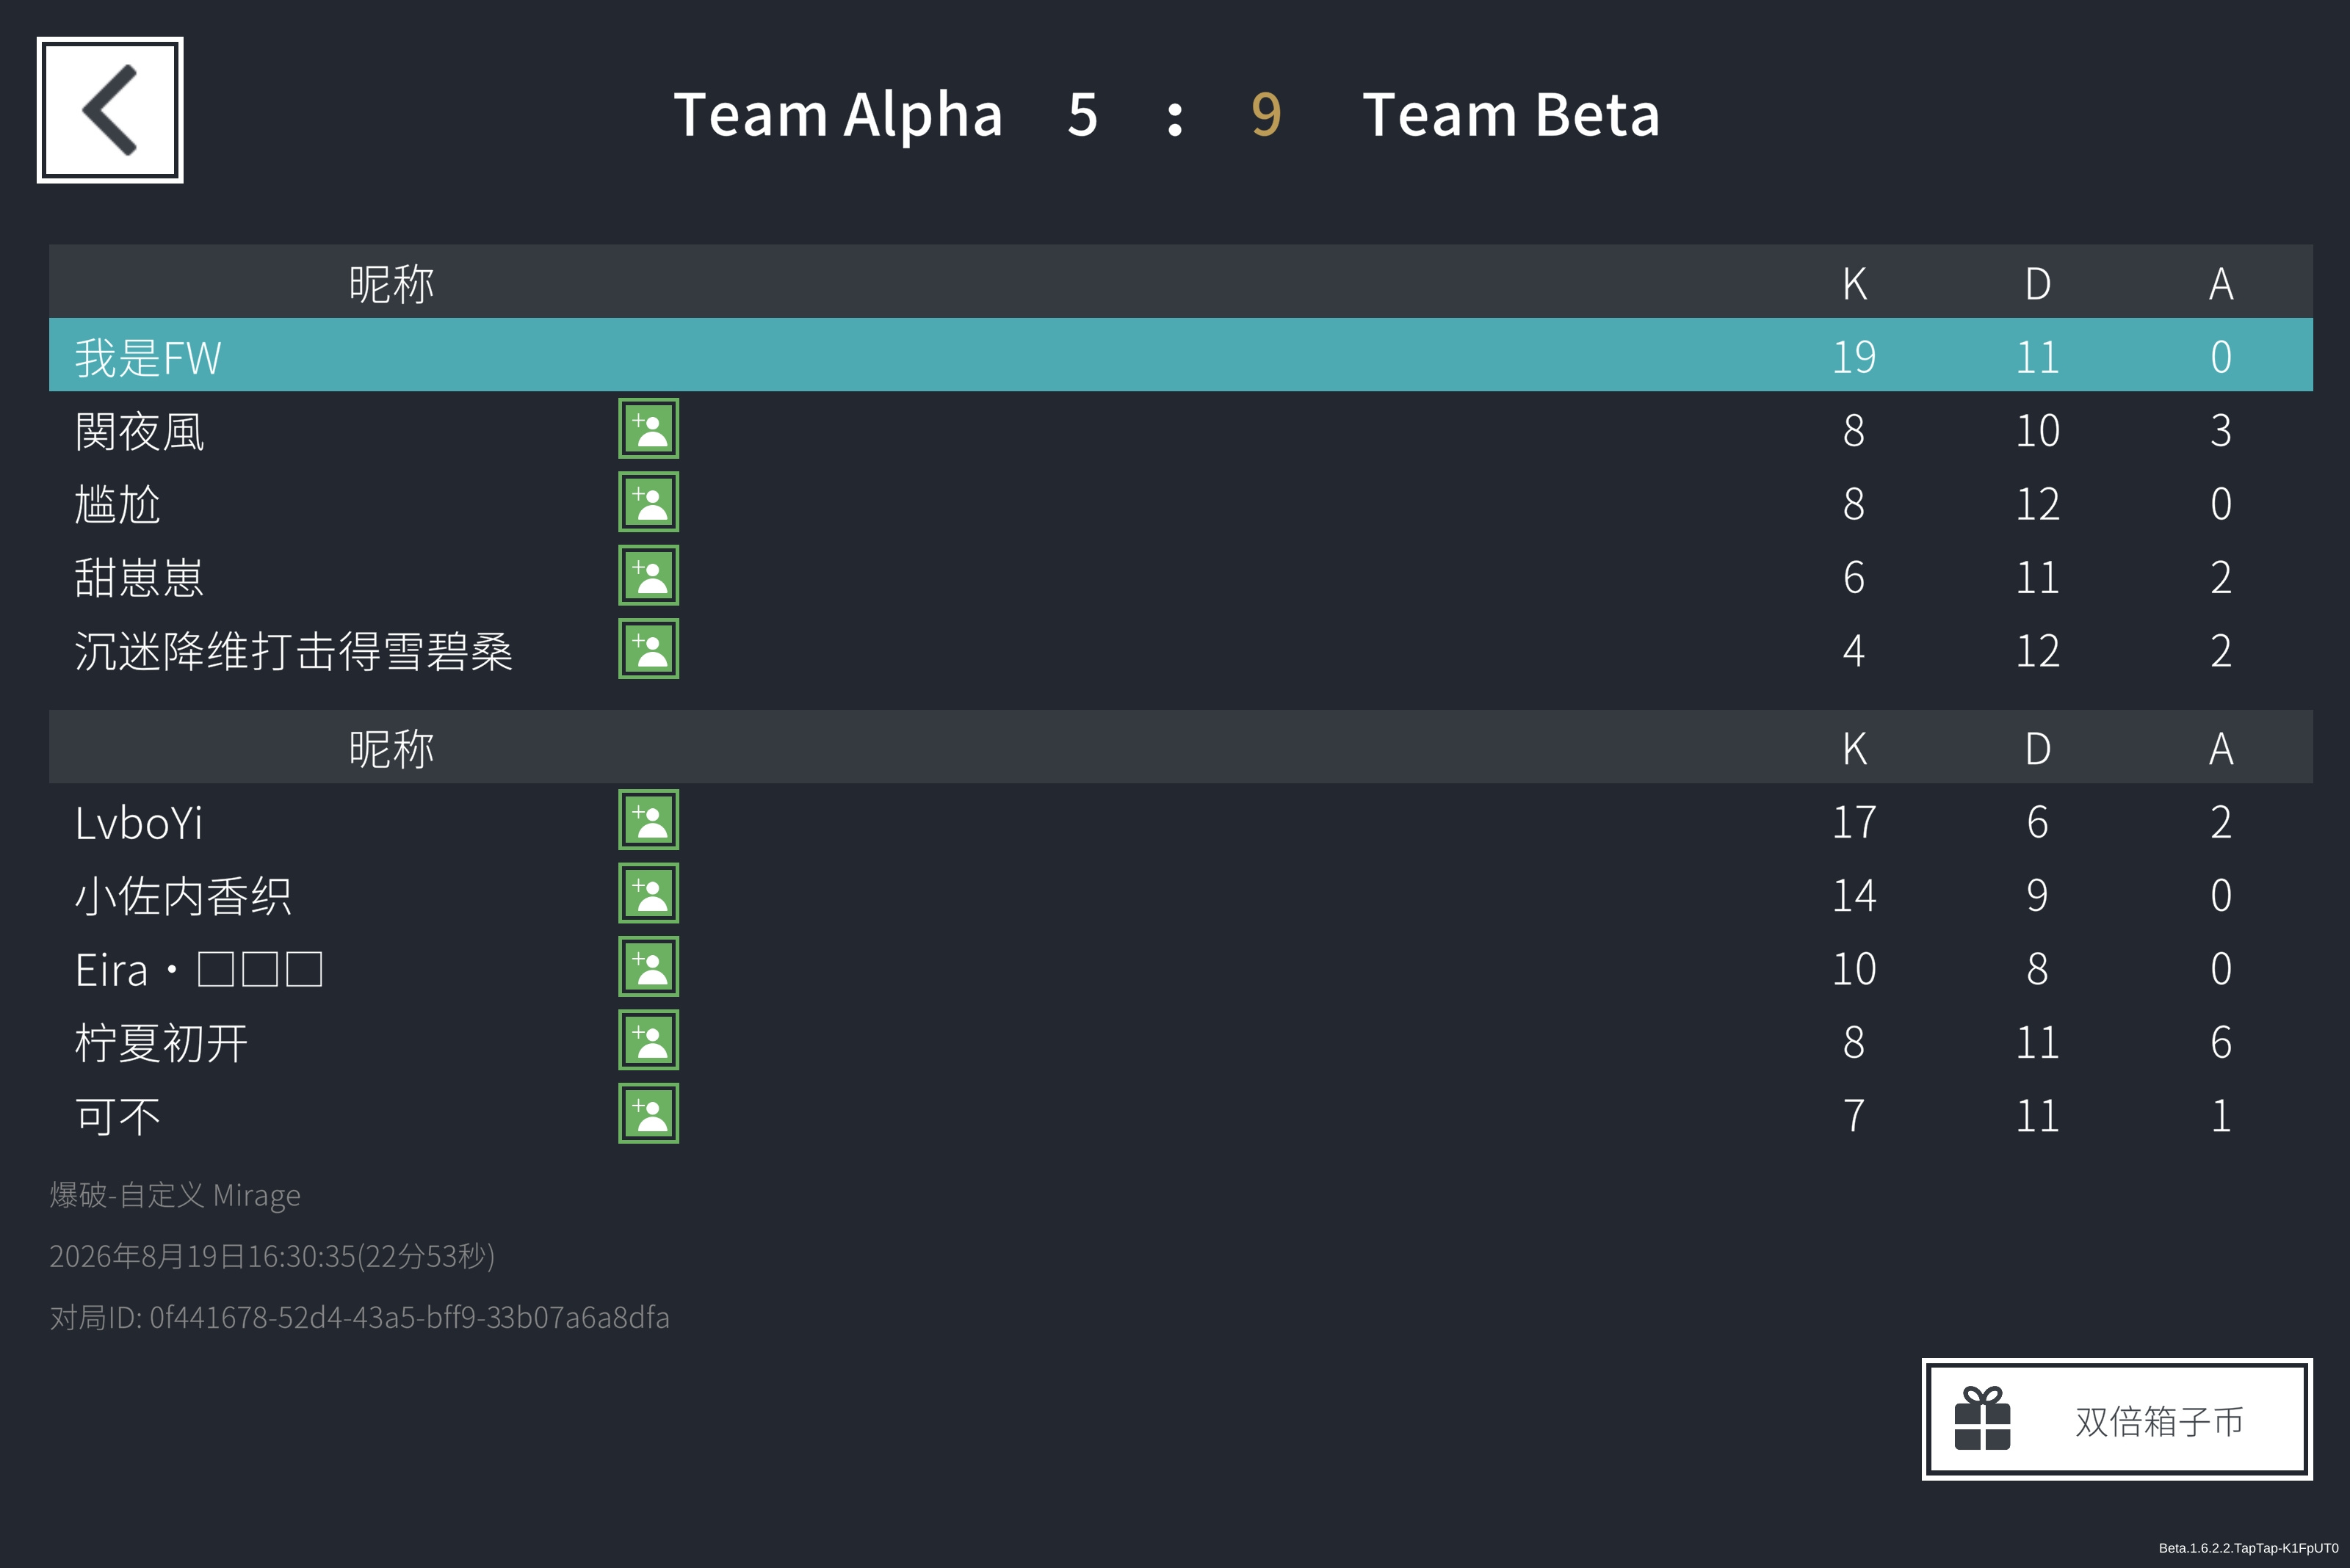This screenshot has height=1568, width=2350.
Task: Click the 爆破-自定义 Mirage map label
Action: coord(175,1195)
